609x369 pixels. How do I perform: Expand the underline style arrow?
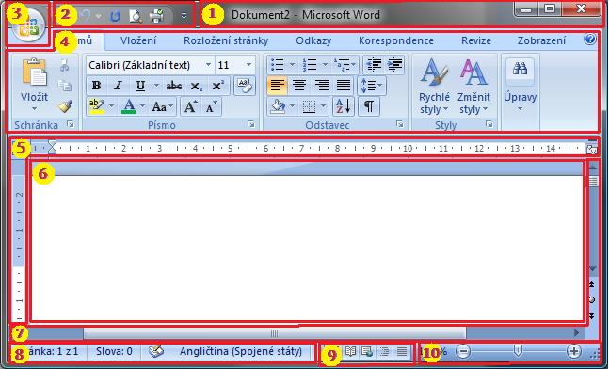pos(156,86)
